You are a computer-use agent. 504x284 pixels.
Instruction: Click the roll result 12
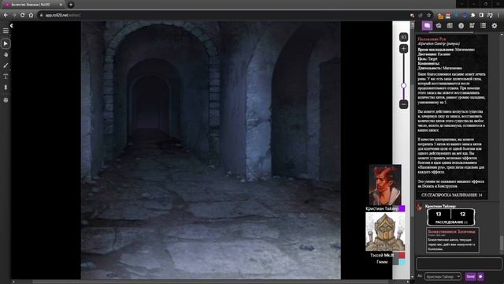(x=462, y=214)
